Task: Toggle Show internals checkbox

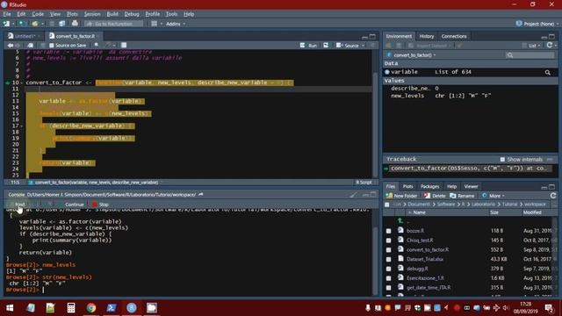Action: pyautogui.click(x=502, y=160)
